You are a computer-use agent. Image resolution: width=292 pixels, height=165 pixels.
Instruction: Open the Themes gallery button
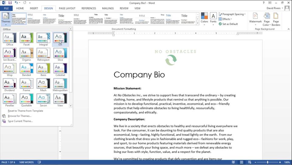click(6, 19)
